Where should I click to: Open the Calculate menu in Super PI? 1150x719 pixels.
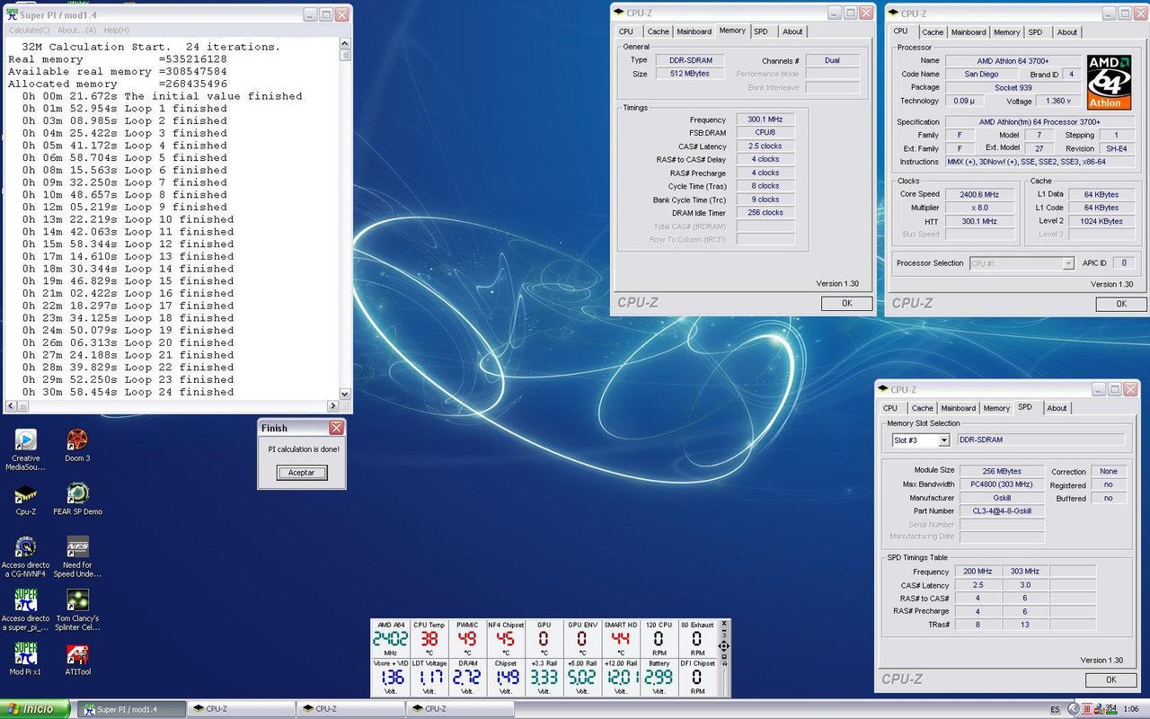pyautogui.click(x=29, y=31)
